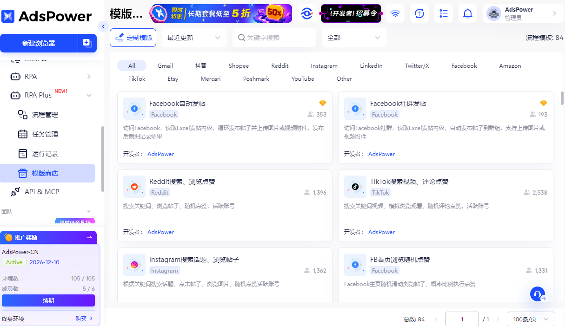Image resolution: width=565 pixels, height=326 pixels.
Task: Select the Etsy category tab
Action: [173, 78]
